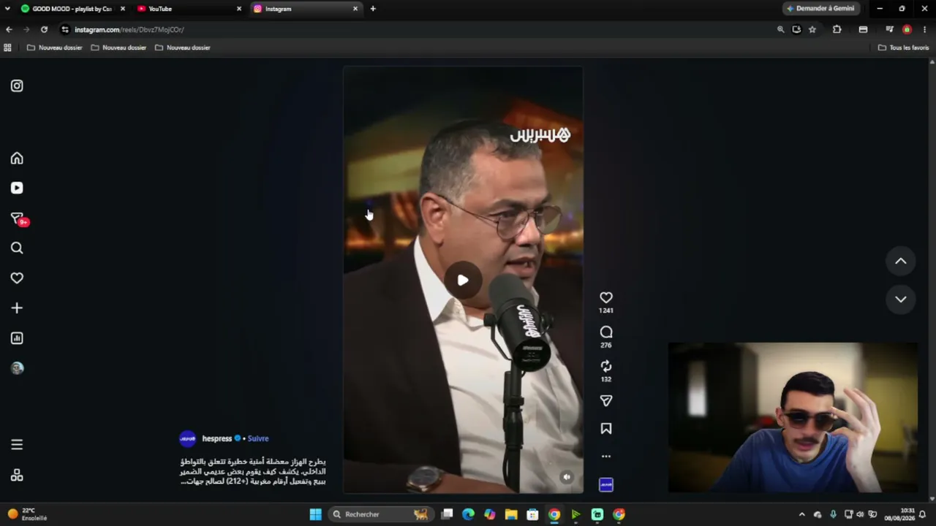The image size is (936, 526).
Task: Save the reel with the bookmark icon
Action: coord(606,429)
